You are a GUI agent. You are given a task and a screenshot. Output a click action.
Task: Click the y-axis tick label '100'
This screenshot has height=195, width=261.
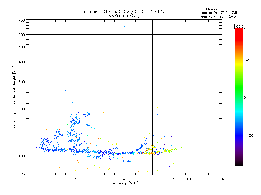pos(22,156)
